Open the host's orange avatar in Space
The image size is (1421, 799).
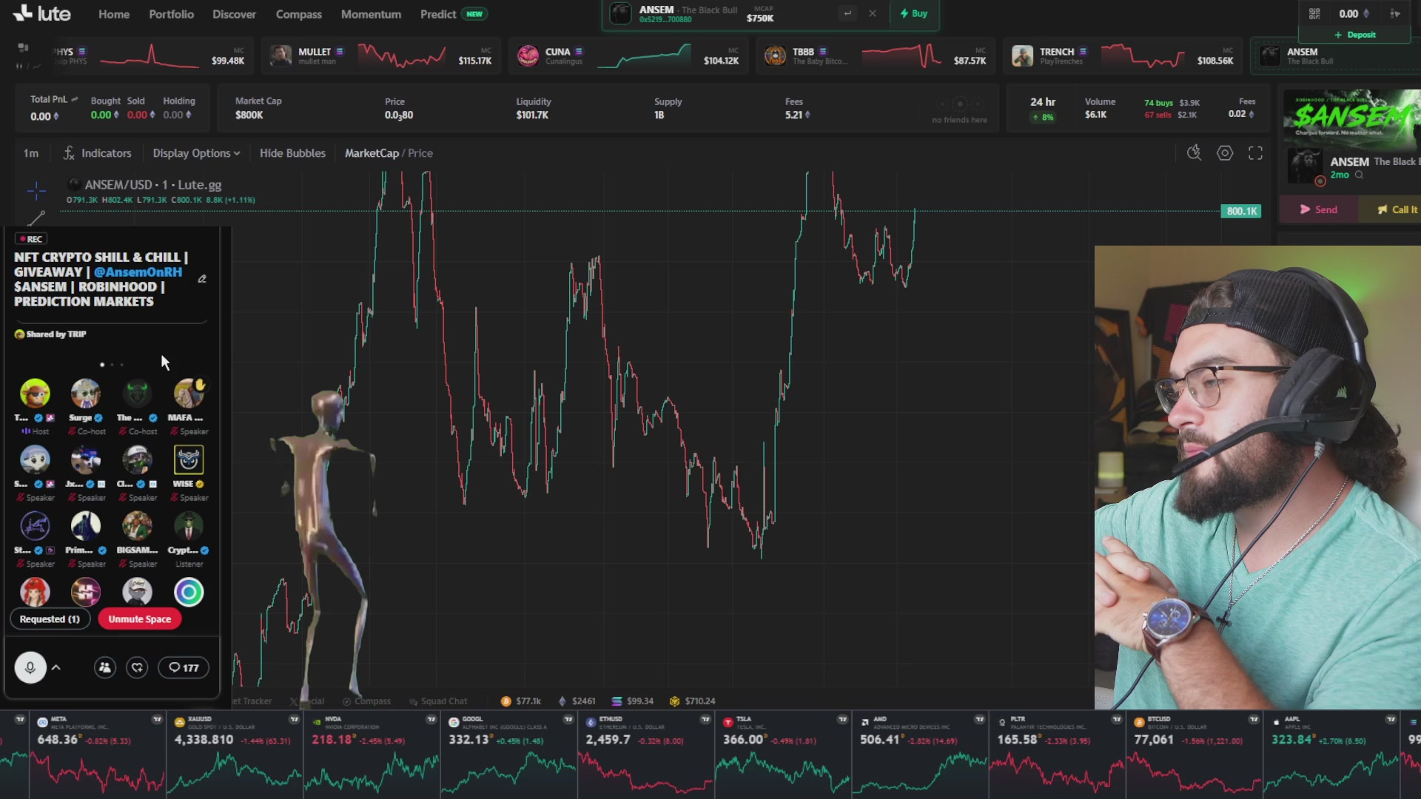click(35, 394)
